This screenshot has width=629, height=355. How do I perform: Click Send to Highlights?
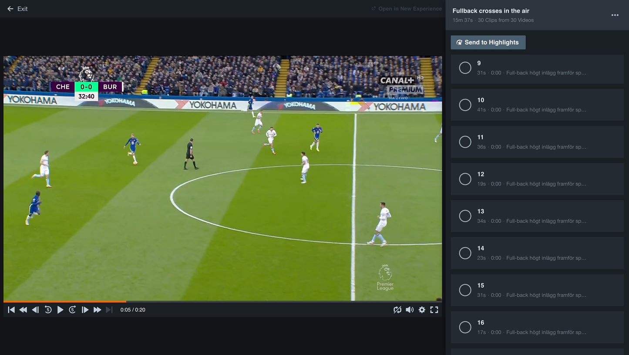pyautogui.click(x=488, y=42)
